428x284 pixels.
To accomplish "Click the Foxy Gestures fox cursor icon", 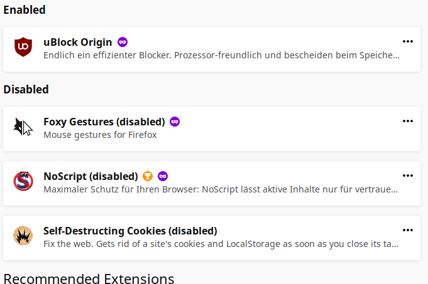I will pos(23,127).
